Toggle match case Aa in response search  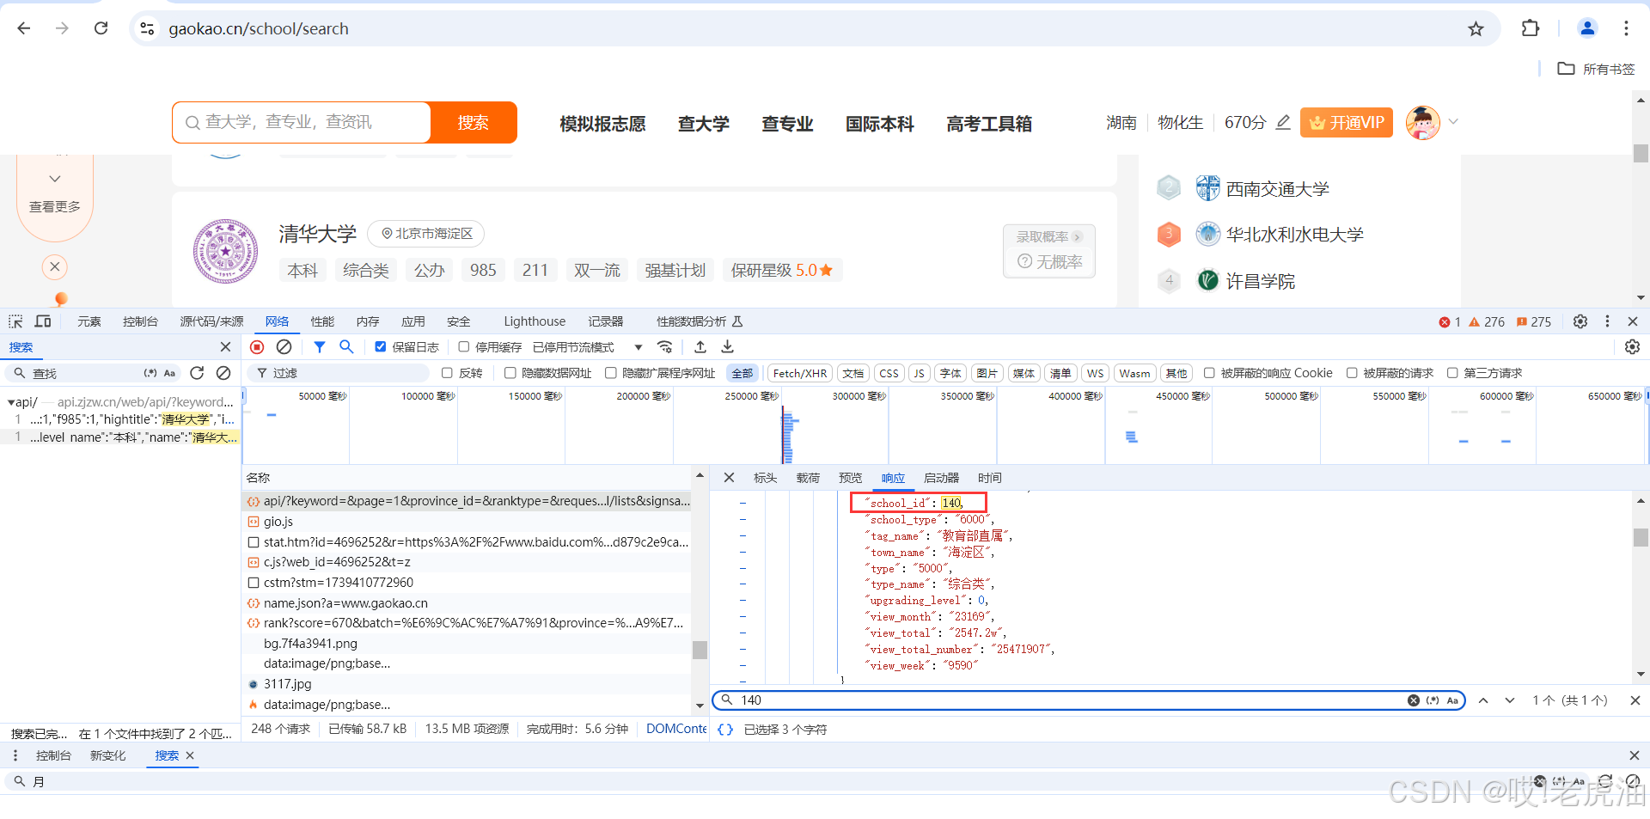point(1453,700)
